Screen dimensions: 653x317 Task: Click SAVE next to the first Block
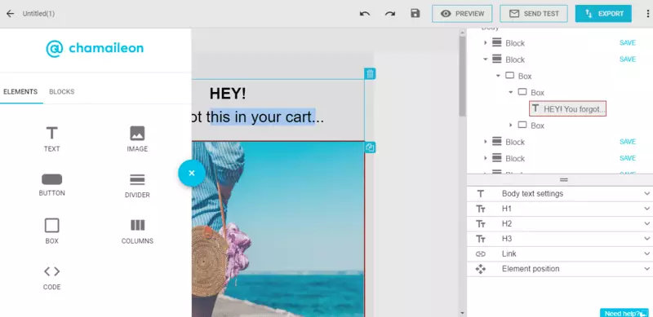pyautogui.click(x=628, y=43)
